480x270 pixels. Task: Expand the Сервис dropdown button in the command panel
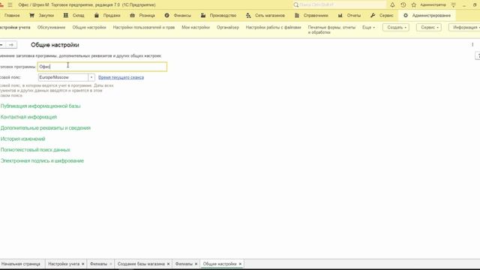428,28
